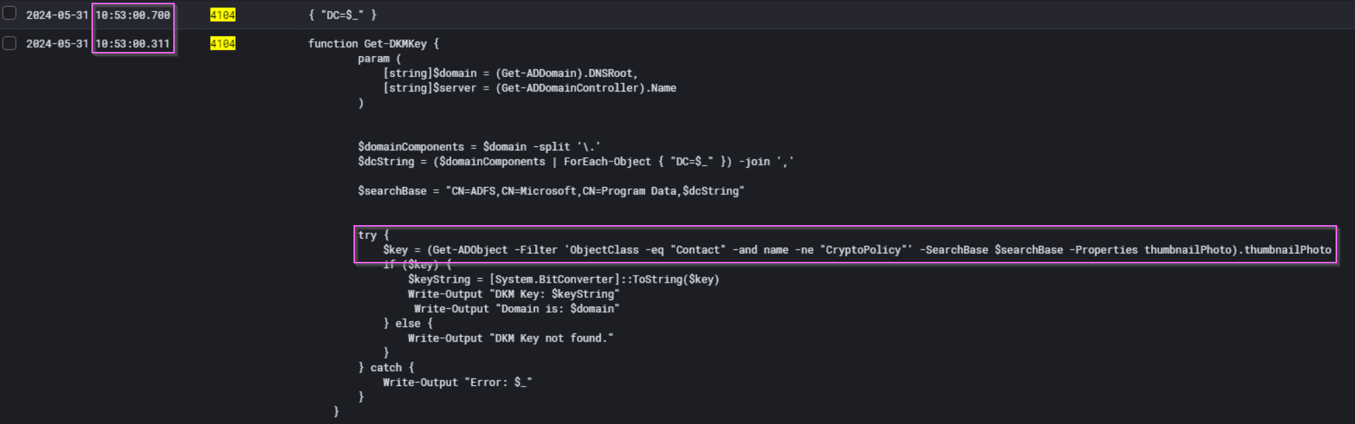Screen dimensions: 1355x424
Task: Click the highlighted Get-ADObject -Filter line
Action: tap(857, 249)
